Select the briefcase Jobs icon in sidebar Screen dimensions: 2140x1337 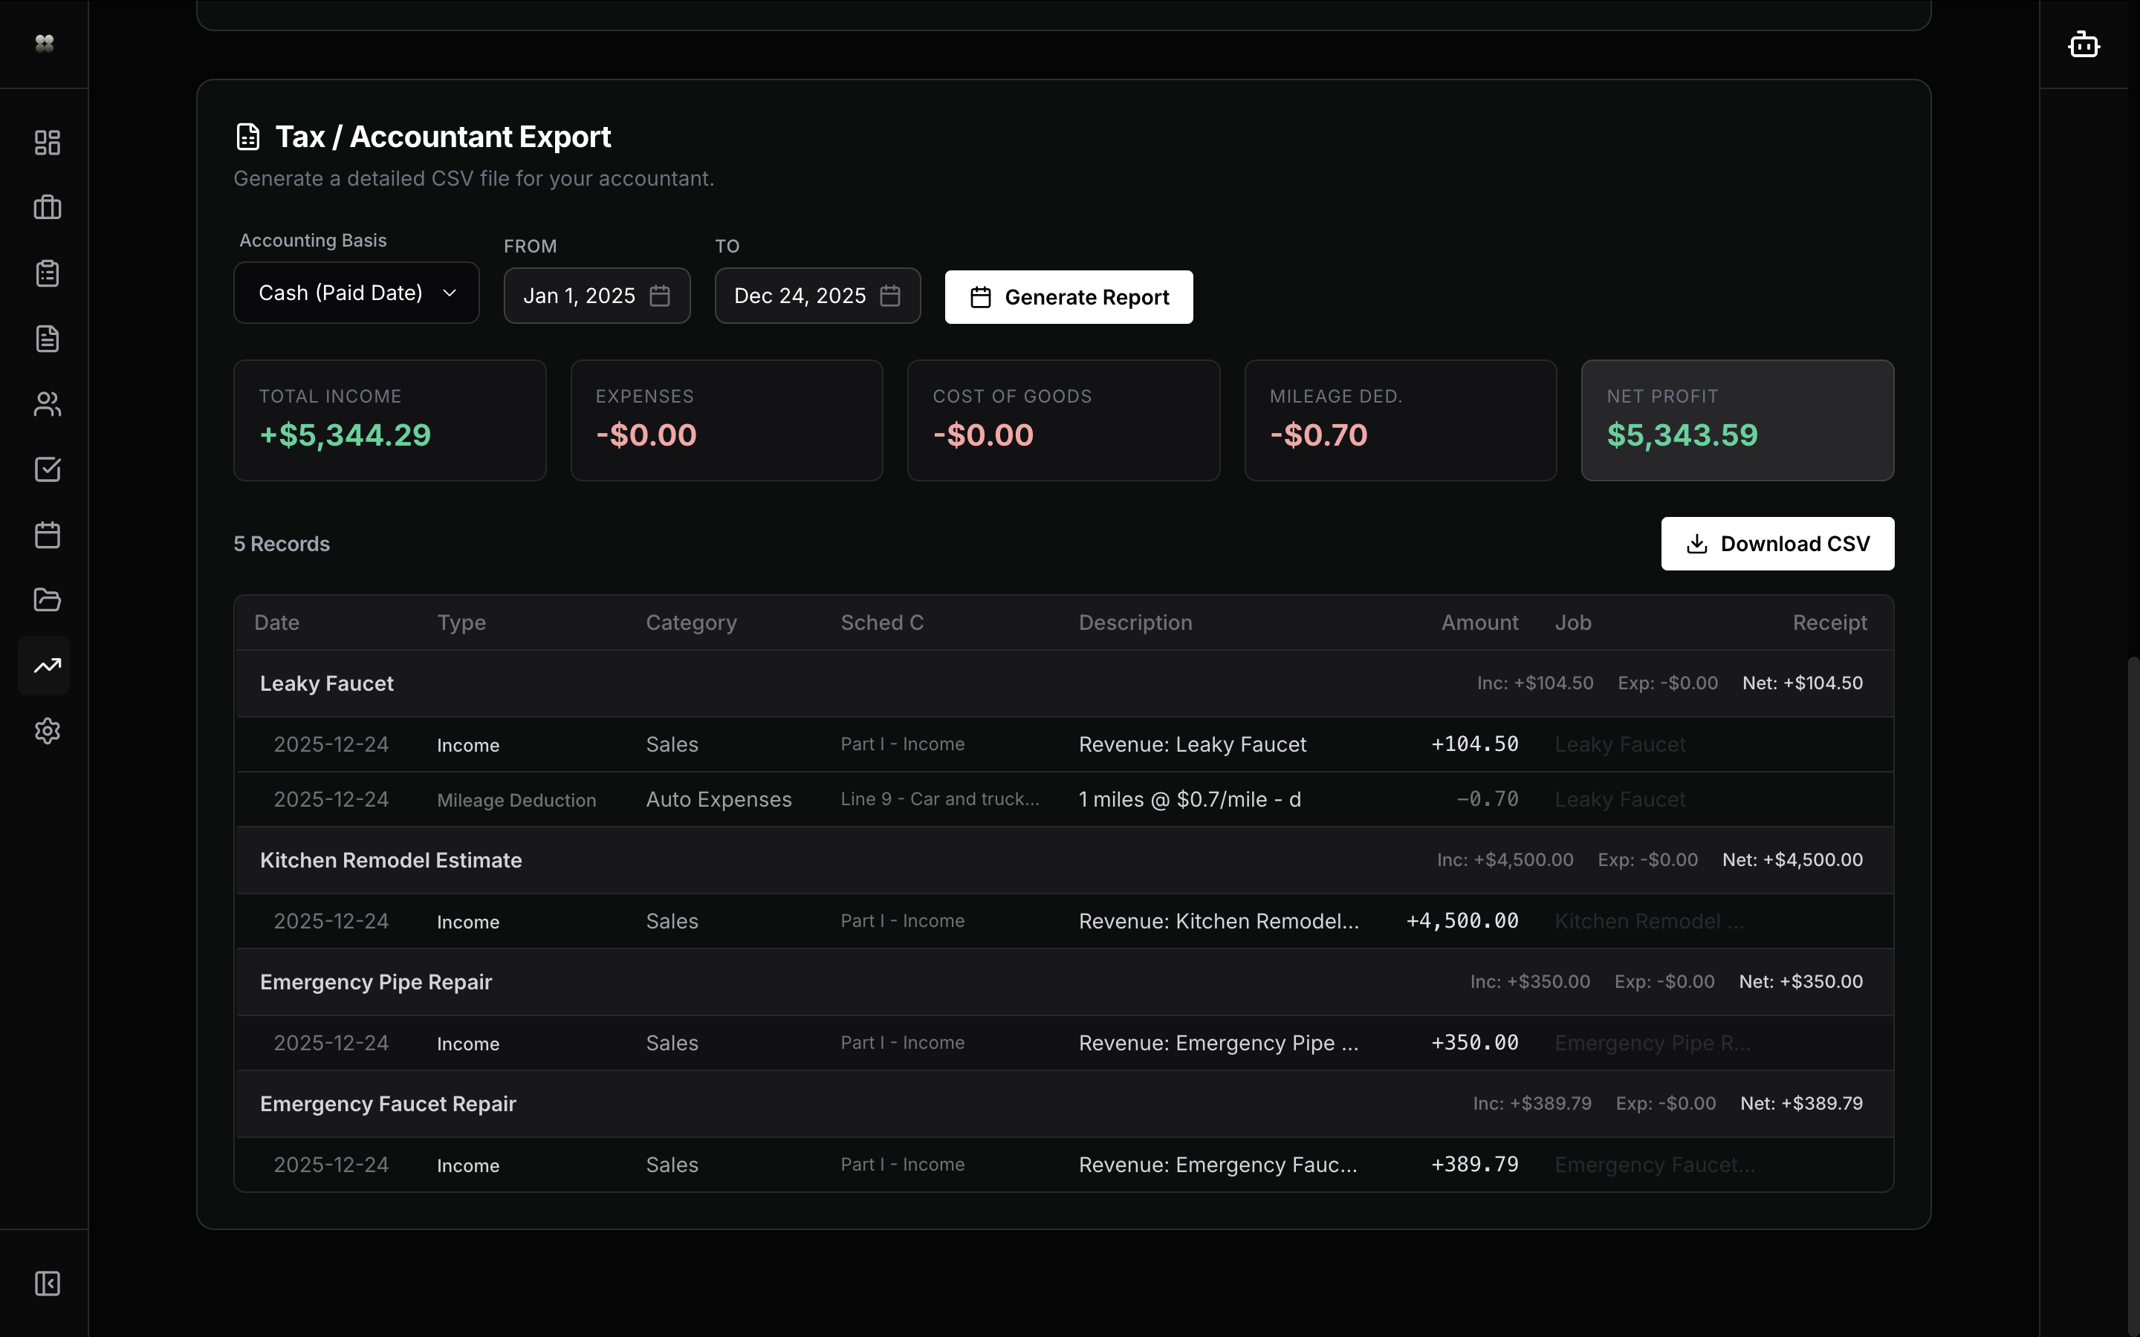(46, 207)
